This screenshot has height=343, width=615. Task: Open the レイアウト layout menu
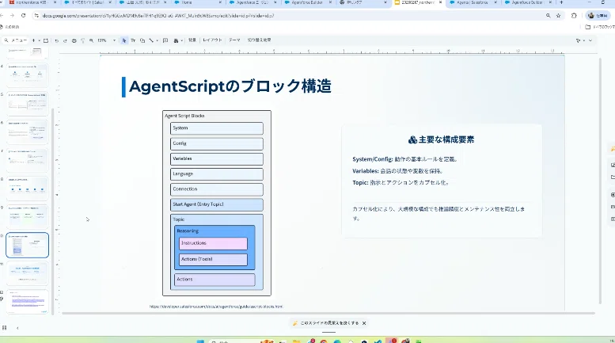tap(212, 40)
